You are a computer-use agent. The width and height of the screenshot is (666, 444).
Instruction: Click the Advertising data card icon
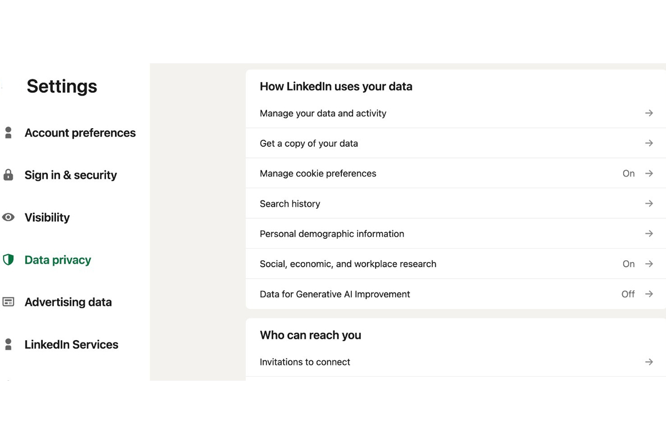click(x=8, y=302)
